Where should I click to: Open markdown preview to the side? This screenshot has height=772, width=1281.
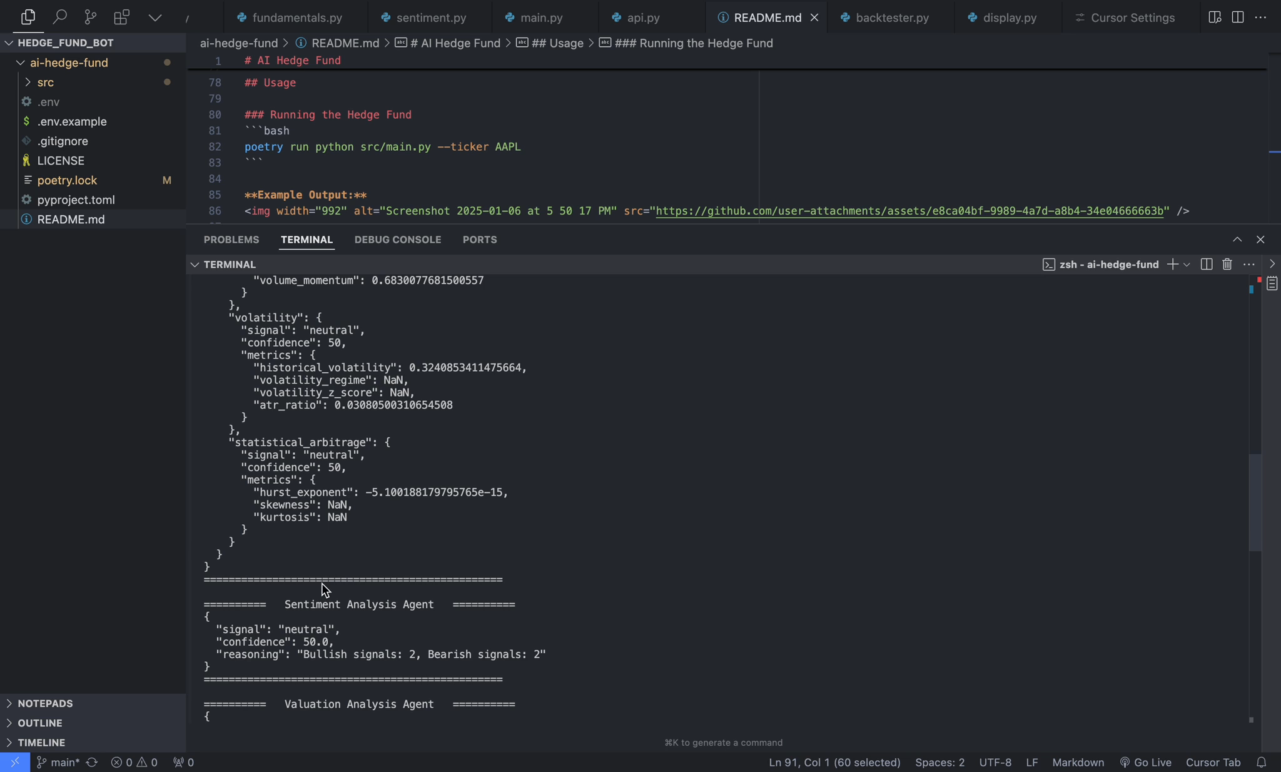(x=1215, y=18)
